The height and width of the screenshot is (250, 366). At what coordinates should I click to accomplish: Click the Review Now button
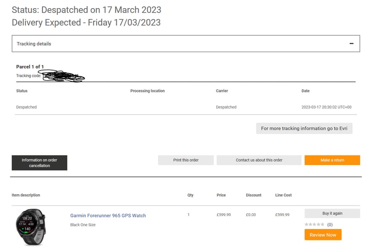323,235
